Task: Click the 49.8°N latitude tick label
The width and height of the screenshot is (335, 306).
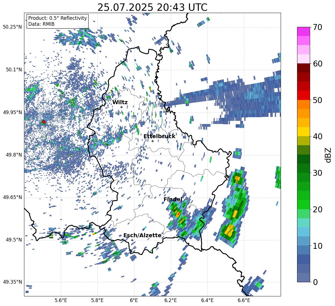Action: click(x=14, y=155)
